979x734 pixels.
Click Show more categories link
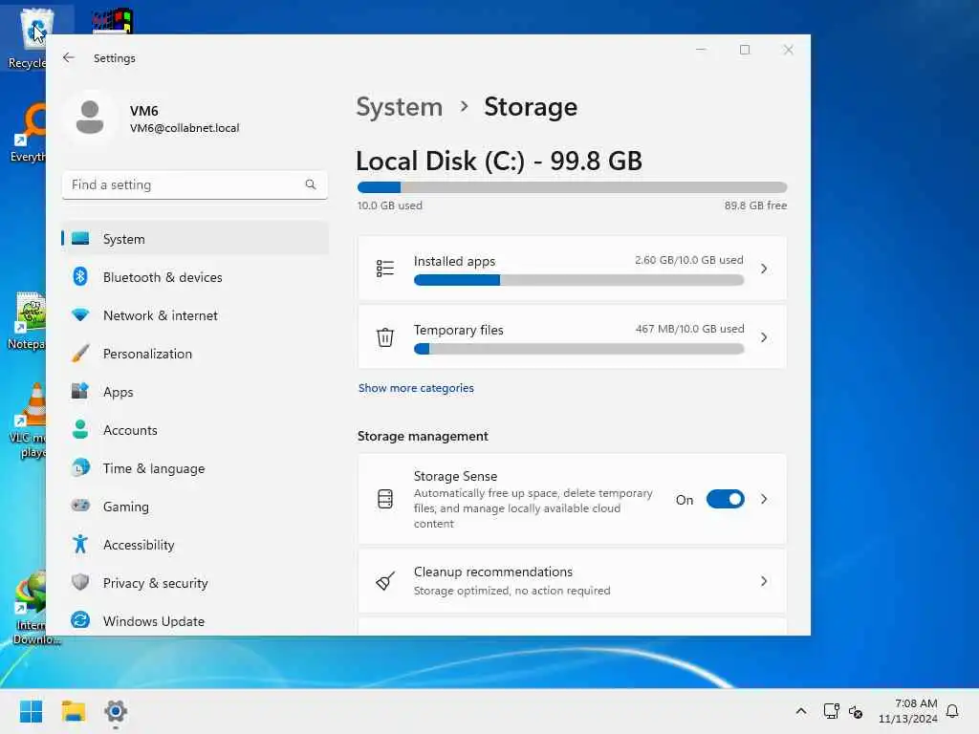coord(416,388)
